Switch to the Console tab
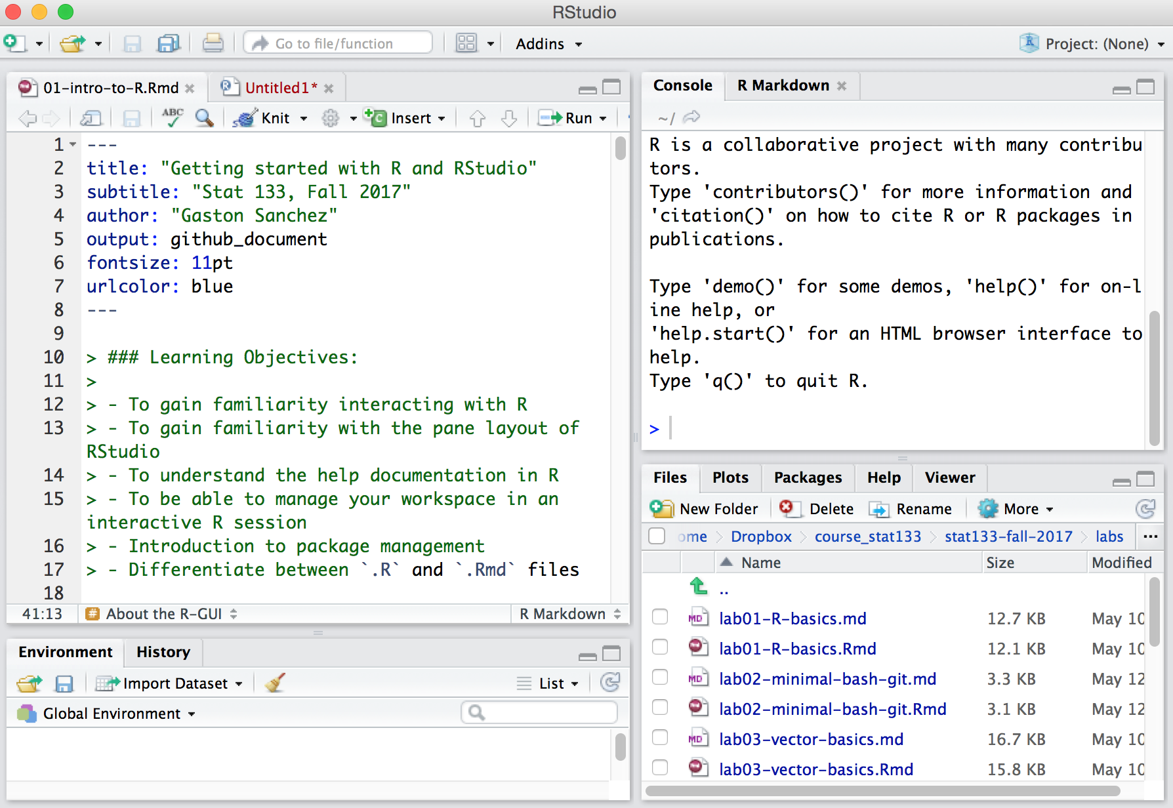 (x=682, y=85)
